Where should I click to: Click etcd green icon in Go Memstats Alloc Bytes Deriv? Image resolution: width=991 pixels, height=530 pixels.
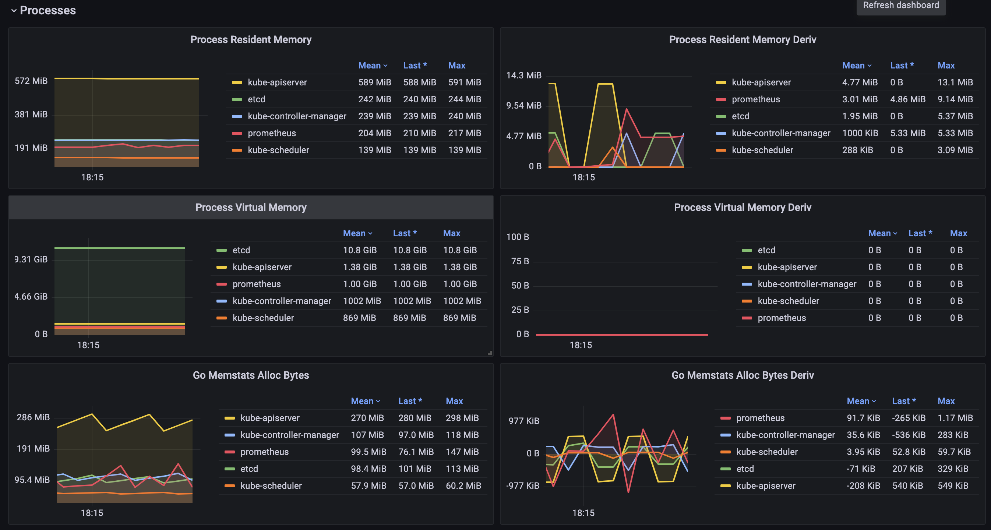pyautogui.click(x=725, y=469)
